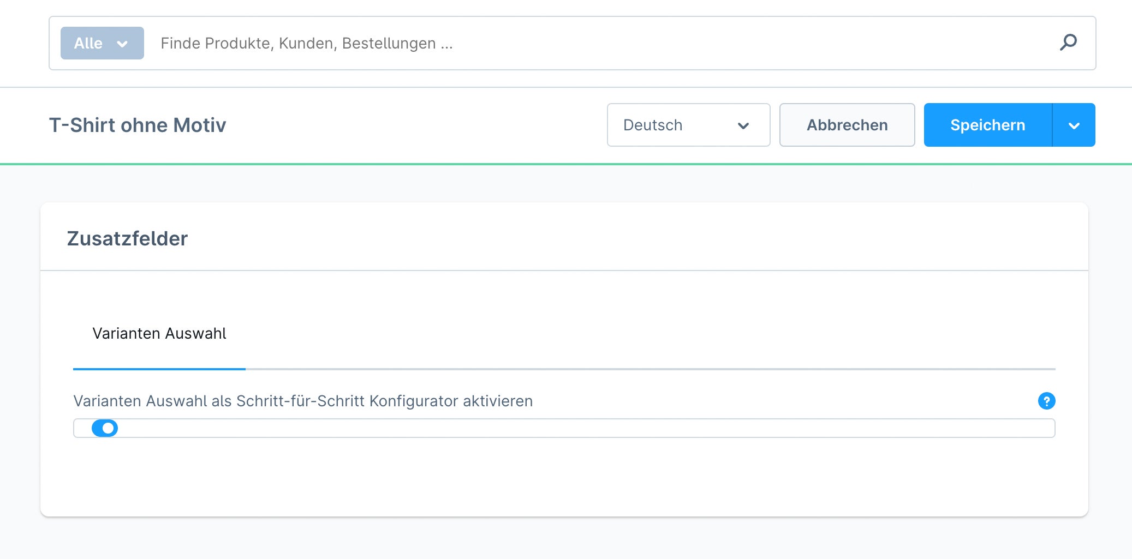Click the Speichern button
The width and height of the screenshot is (1132, 559).
pyautogui.click(x=987, y=125)
